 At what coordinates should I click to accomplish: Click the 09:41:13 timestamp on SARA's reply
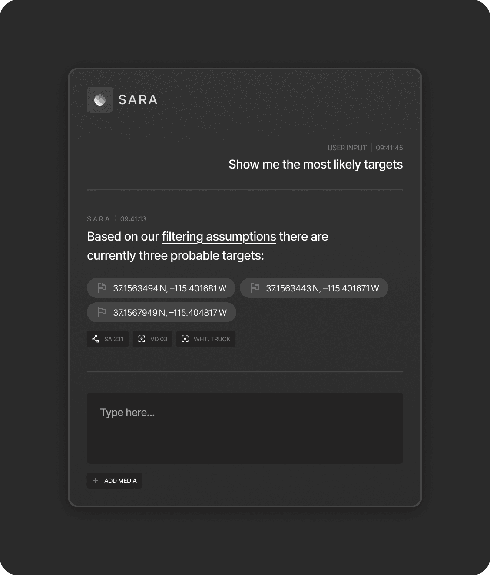tap(132, 219)
